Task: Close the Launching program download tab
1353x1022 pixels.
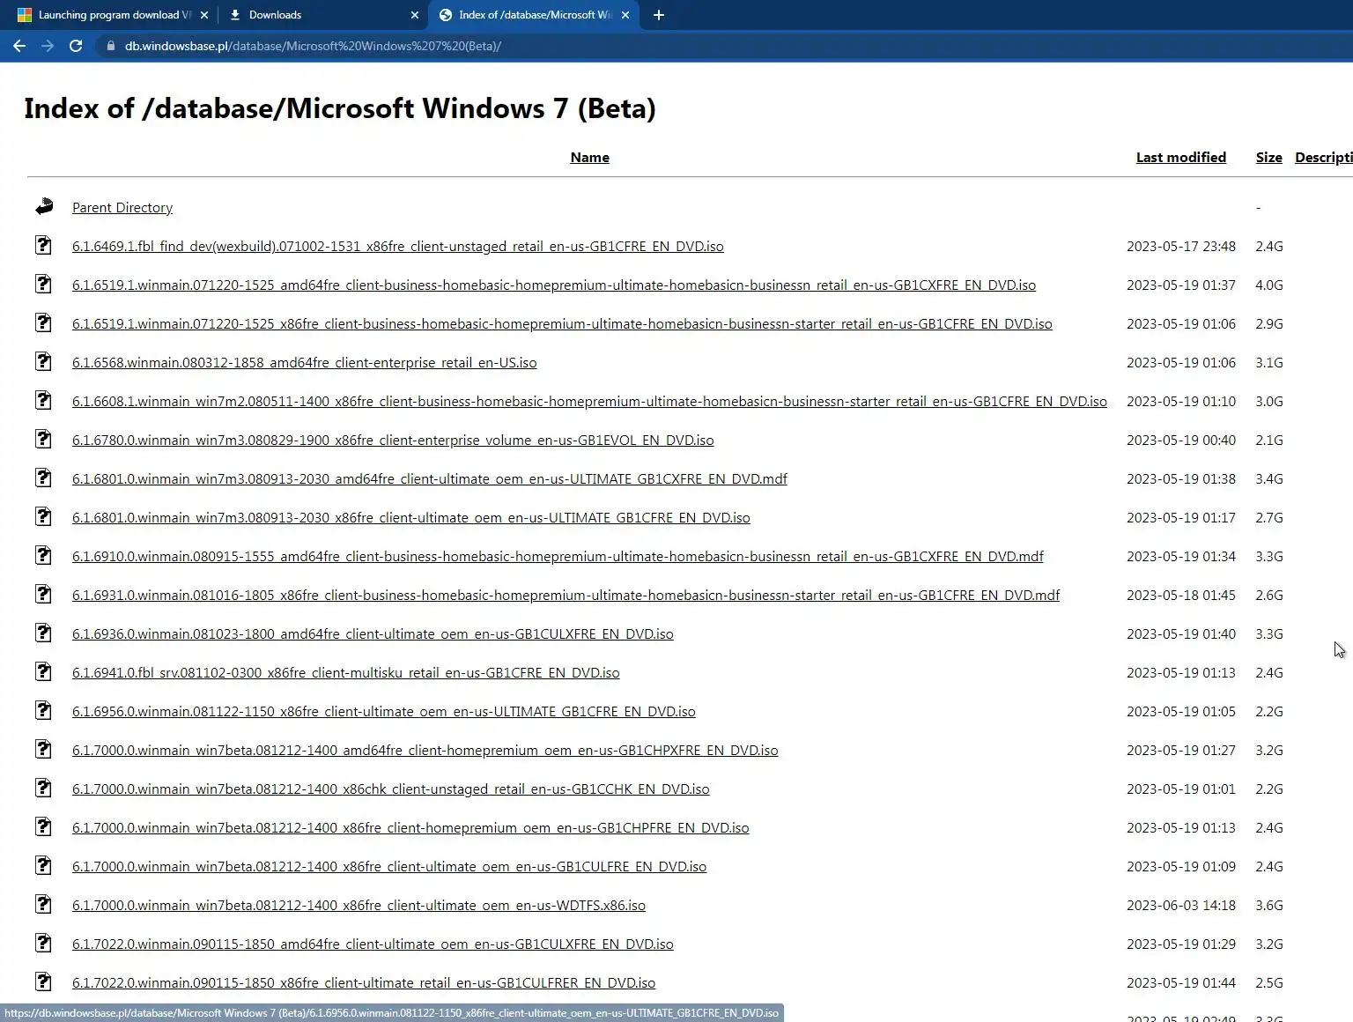Action: tap(204, 15)
